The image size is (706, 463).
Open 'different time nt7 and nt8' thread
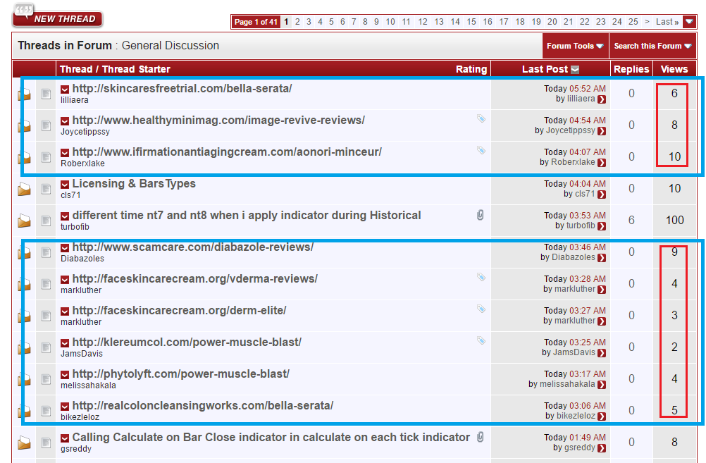pos(247,215)
